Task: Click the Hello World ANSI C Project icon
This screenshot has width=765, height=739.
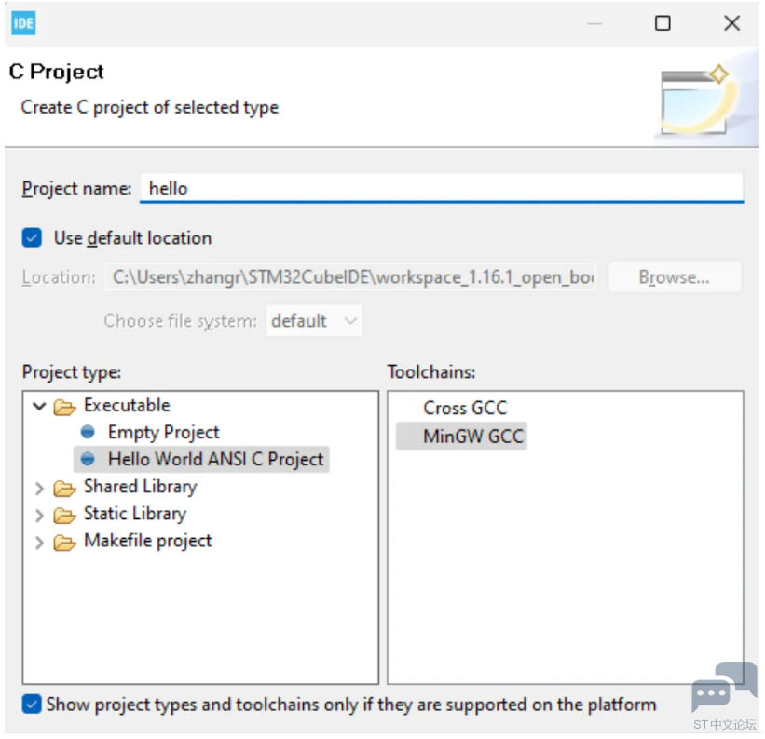Action: point(89,460)
